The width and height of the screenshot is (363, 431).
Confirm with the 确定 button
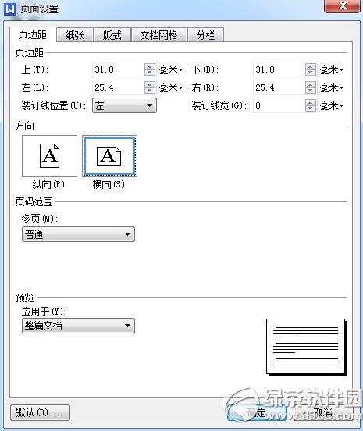tap(257, 412)
